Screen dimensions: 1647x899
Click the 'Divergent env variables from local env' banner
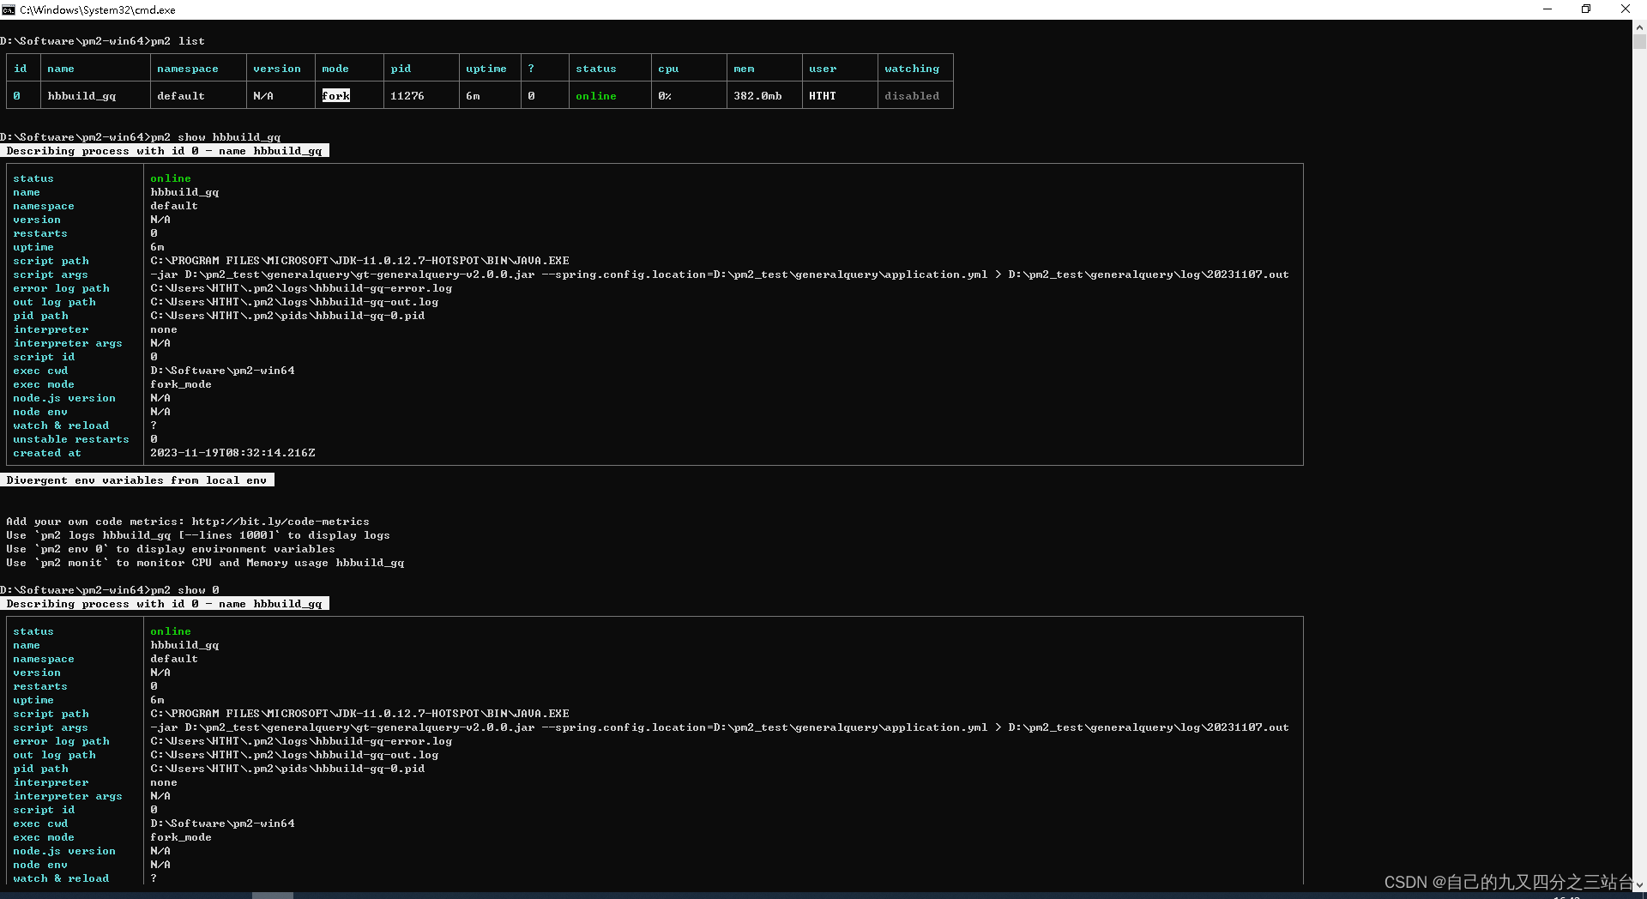[x=137, y=480]
